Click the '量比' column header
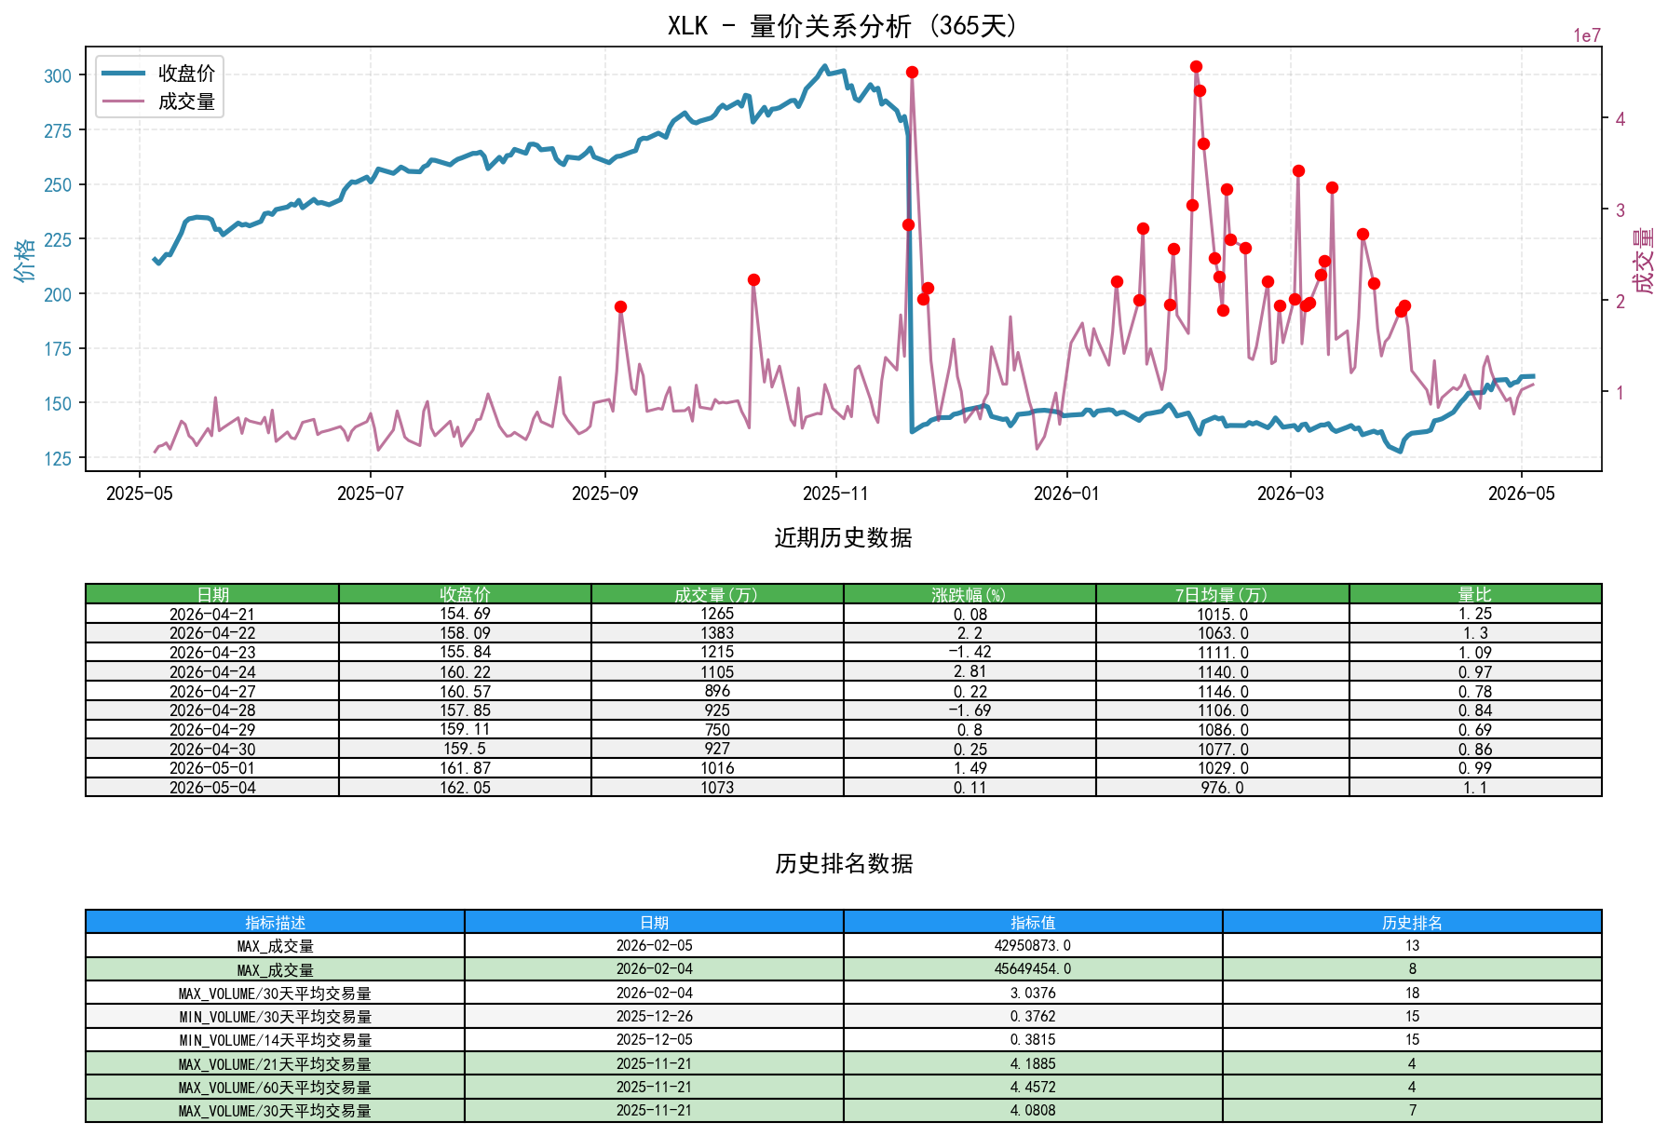This screenshot has height=1136, width=1668. (1475, 594)
